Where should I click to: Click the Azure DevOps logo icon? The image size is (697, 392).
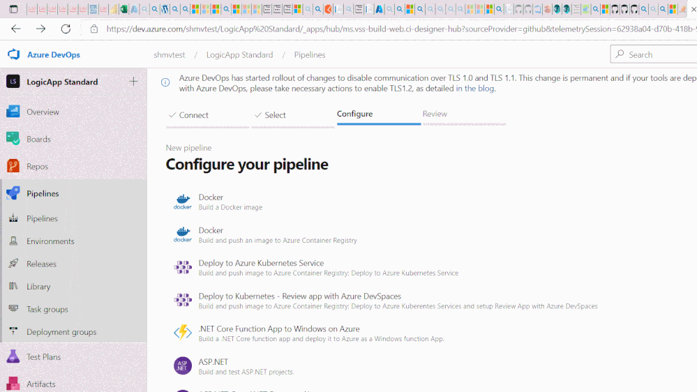(14, 54)
